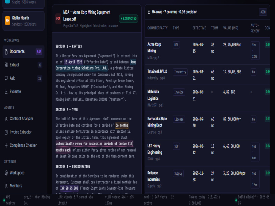Click the Documents file icon
This screenshot has width=275, height=206.
[x=6, y=52]
